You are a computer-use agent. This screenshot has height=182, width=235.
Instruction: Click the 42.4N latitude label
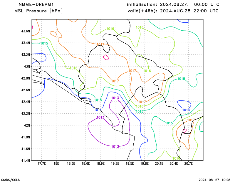coord(26,102)
